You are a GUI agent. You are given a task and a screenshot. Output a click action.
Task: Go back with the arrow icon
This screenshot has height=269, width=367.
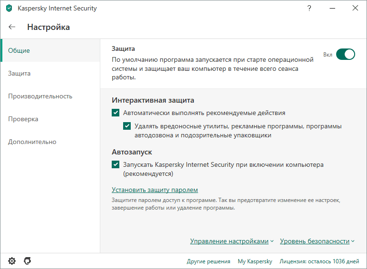click(12, 27)
